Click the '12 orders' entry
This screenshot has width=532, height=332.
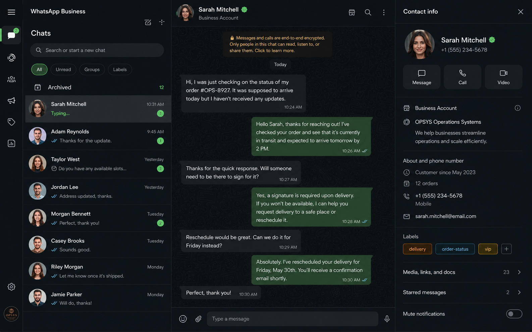(426, 184)
